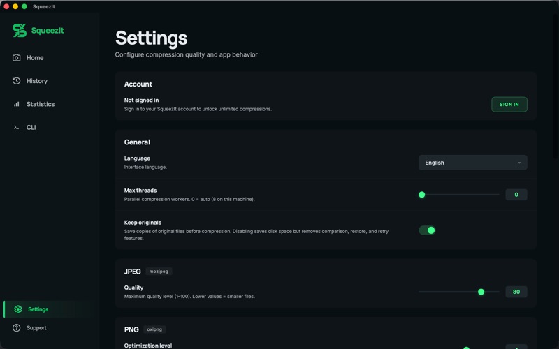Viewport: 559px width, 349px height.
Task: Click the Statistics bar chart icon
Action: point(16,104)
